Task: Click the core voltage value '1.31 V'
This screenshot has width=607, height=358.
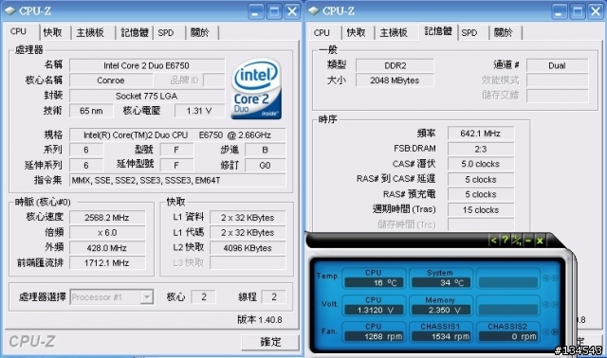Action: 199,111
